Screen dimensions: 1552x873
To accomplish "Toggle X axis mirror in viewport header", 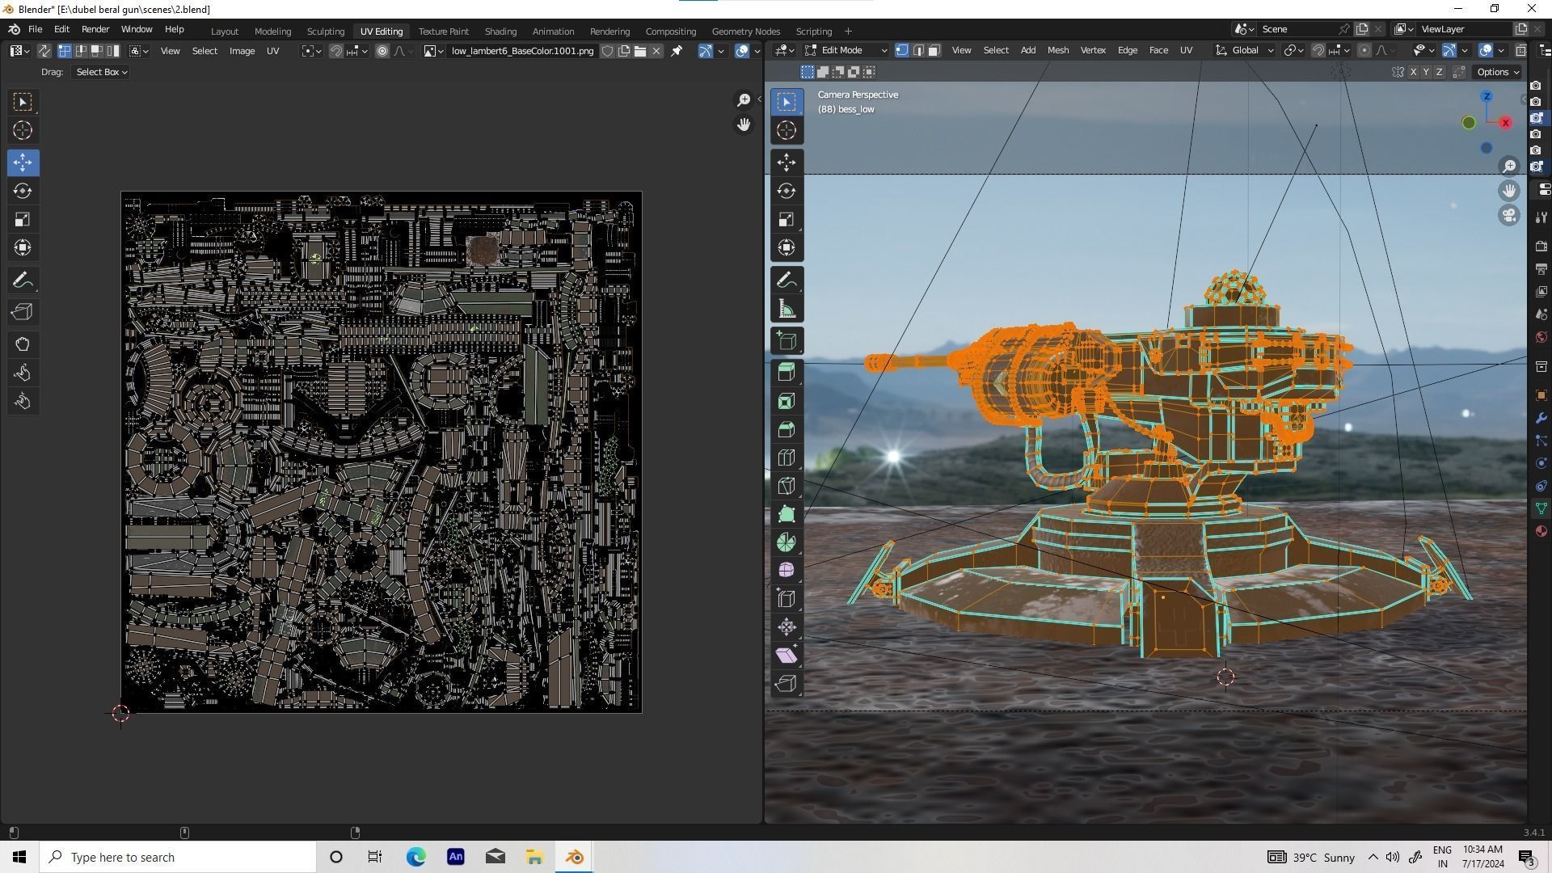I will [x=1413, y=72].
